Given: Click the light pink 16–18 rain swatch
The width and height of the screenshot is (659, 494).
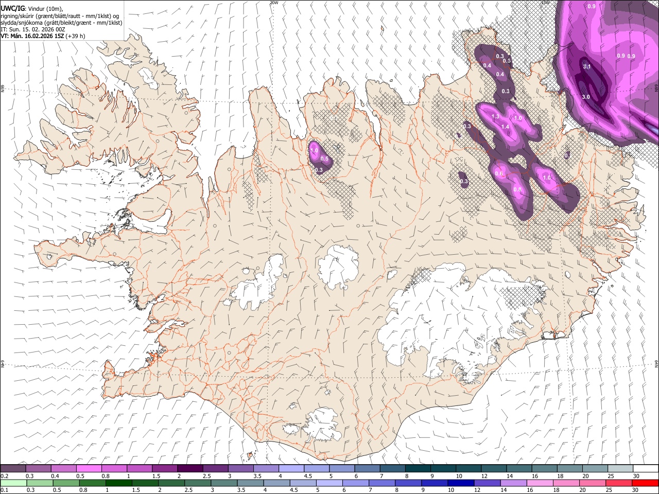Looking at the screenshot, I should point(541,483).
